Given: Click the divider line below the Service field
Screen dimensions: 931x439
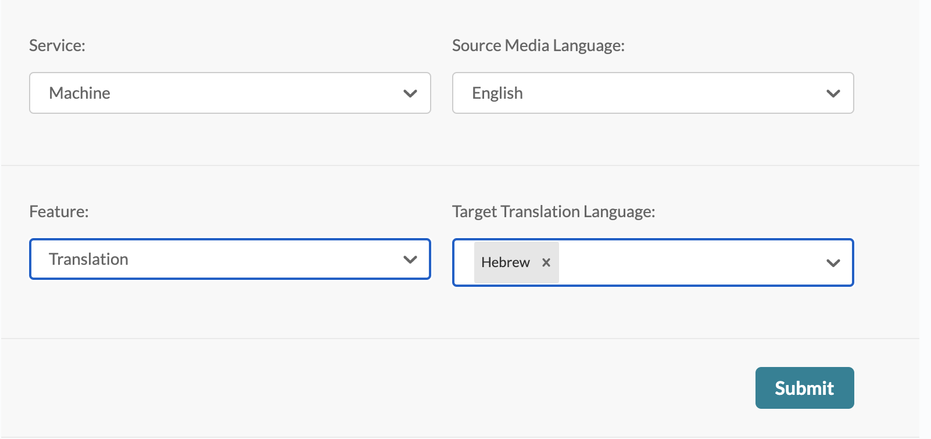Looking at the screenshot, I should pos(459,165).
